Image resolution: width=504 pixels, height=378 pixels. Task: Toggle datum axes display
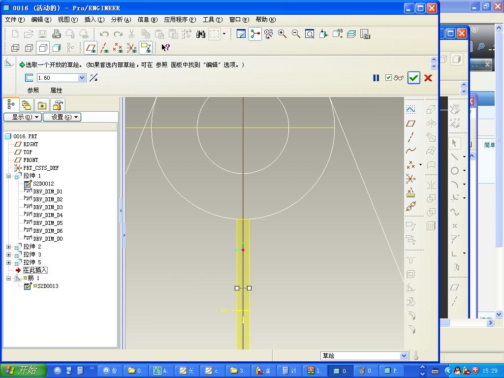tap(104, 48)
